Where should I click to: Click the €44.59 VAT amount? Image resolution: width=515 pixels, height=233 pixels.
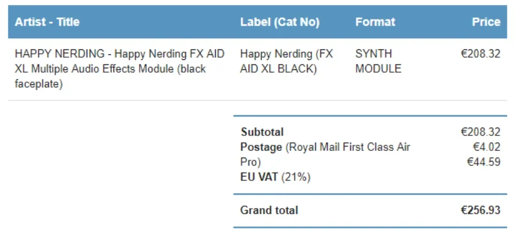coord(483,162)
